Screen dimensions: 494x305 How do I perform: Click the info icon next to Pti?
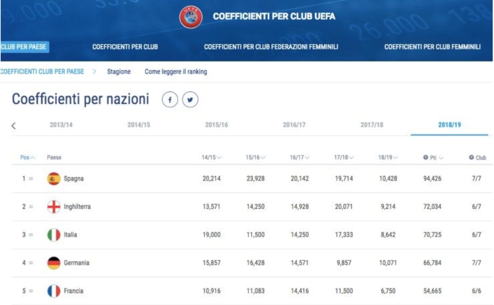click(x=425, y=157)
